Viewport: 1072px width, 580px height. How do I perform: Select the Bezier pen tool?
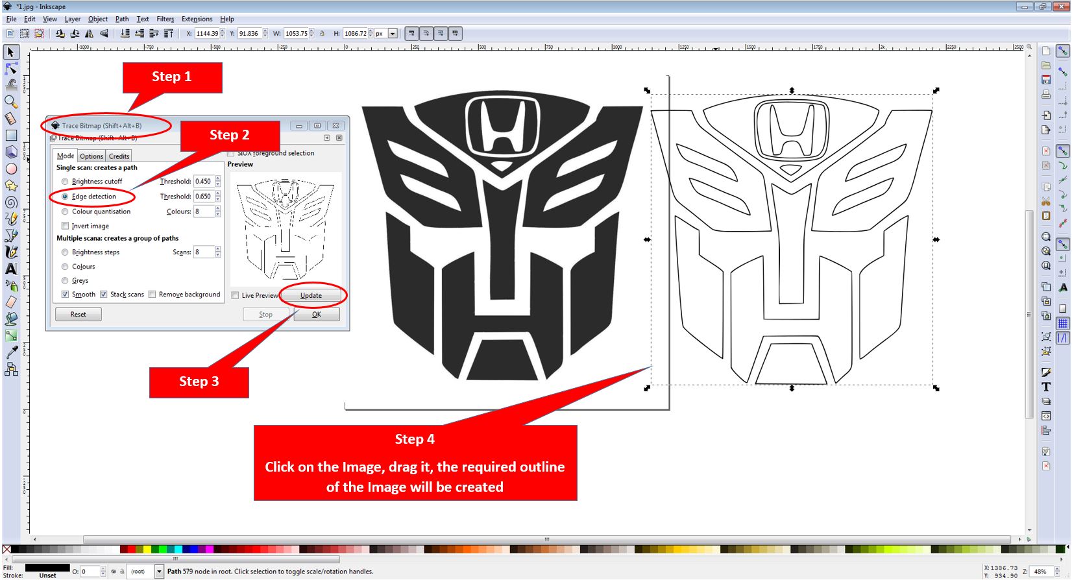(x=11, y=236)
